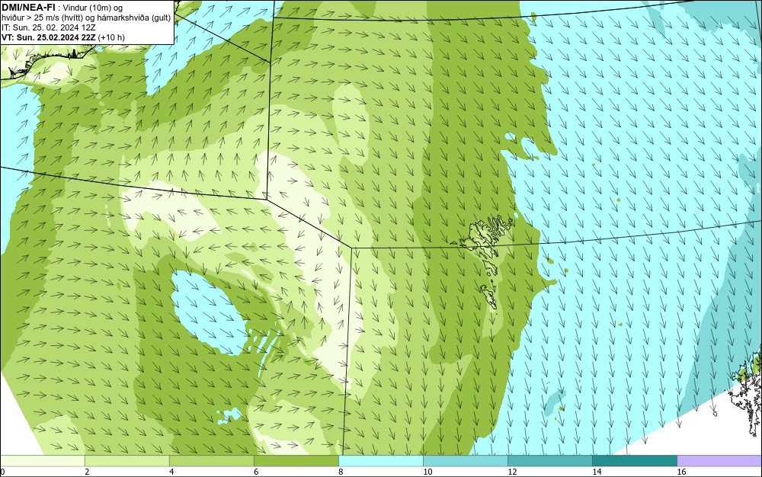This screenshot has width=762, height=477.
Task: Click the 4–6 m/s green legend swatch
Action: pyautogui.click(x=211, y=460)
